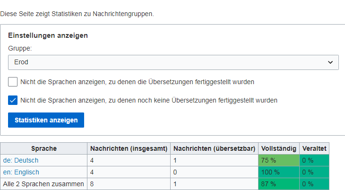Enable hiding languages with completed translations
The height and width of the screenshot is (190, 345).
13,82
